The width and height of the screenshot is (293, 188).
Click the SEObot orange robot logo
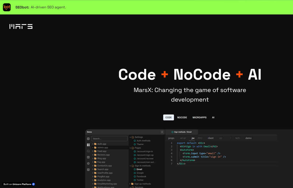[x=7, y=7]
